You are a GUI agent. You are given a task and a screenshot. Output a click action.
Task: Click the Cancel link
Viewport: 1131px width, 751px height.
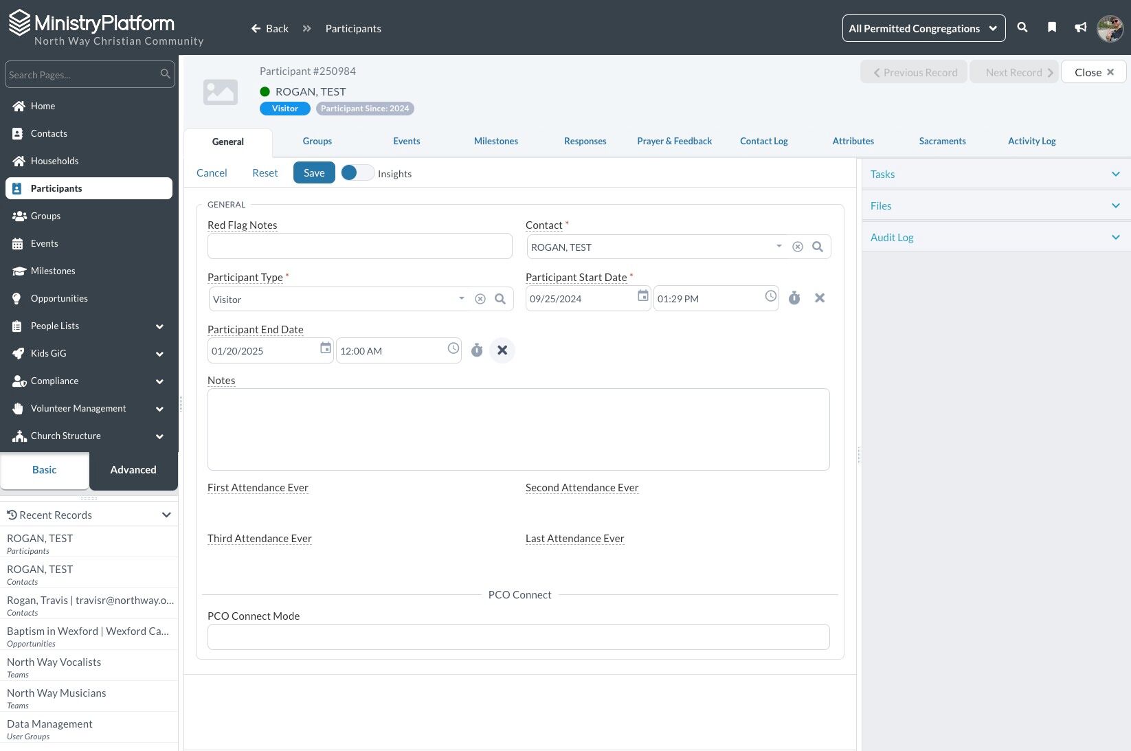tap(212, 173)
